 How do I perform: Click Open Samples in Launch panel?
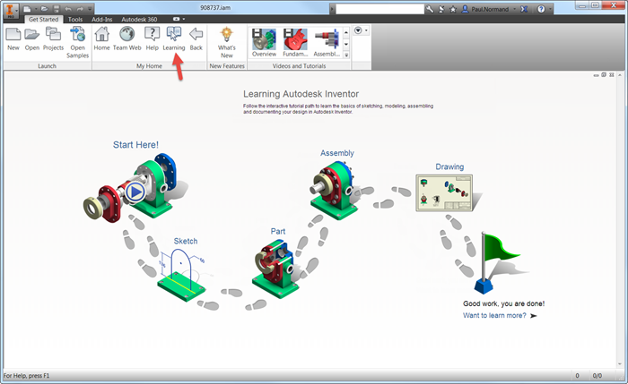coord(78,42)
